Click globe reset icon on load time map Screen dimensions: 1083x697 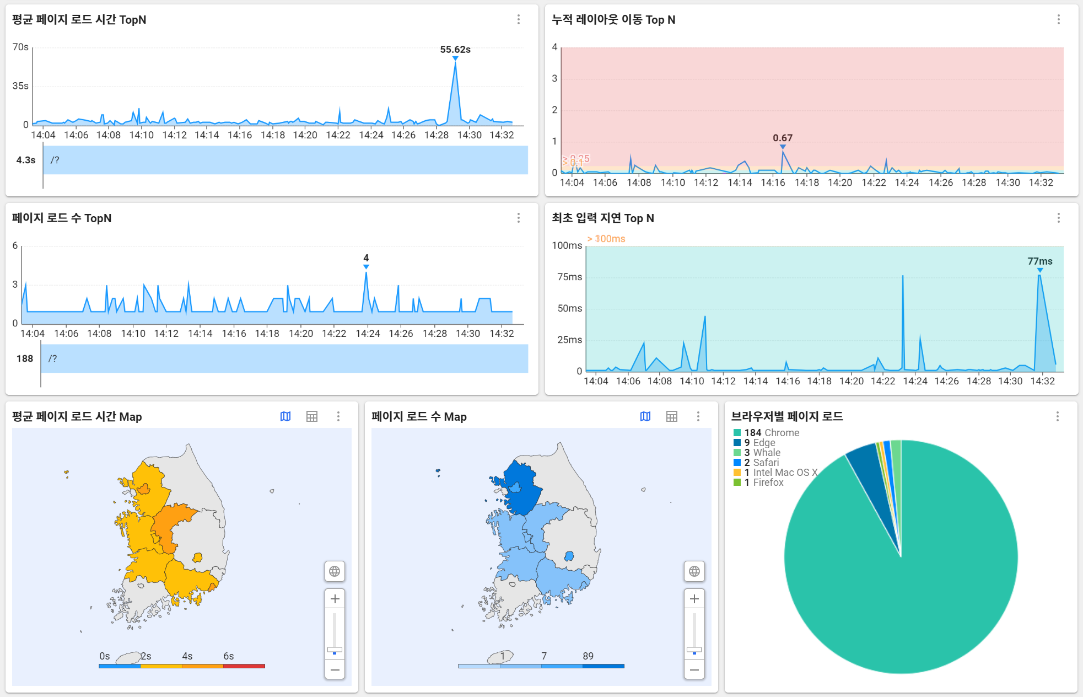click(x=335, y=571)
